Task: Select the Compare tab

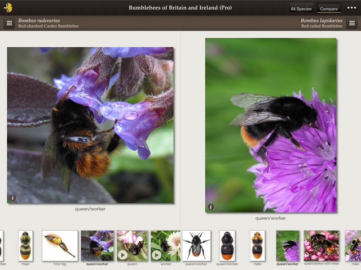Action: coord(328,8)
